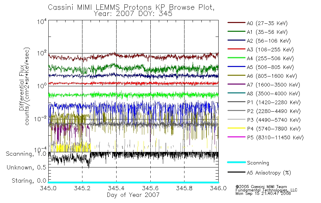Image resolution: width=321 pixels, height=203 pixels.
Task: Click the subtitle Year: 2007 DOY: 345
Action: click(133, 14)
